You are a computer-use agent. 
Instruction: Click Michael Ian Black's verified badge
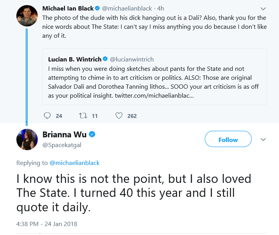point(97,8)
